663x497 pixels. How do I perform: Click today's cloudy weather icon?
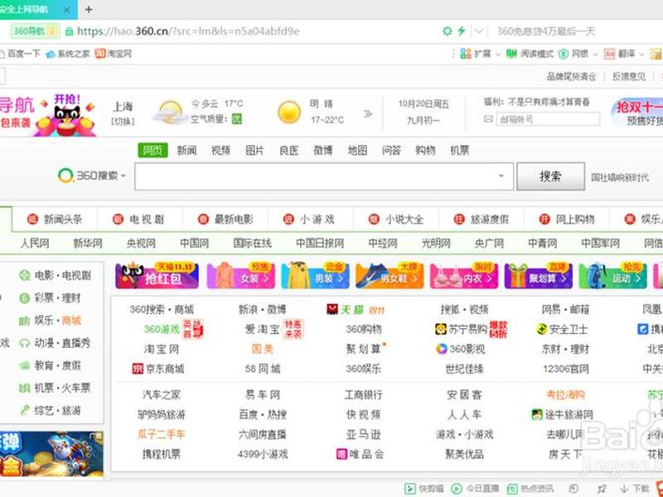click(x=170, y=112)
